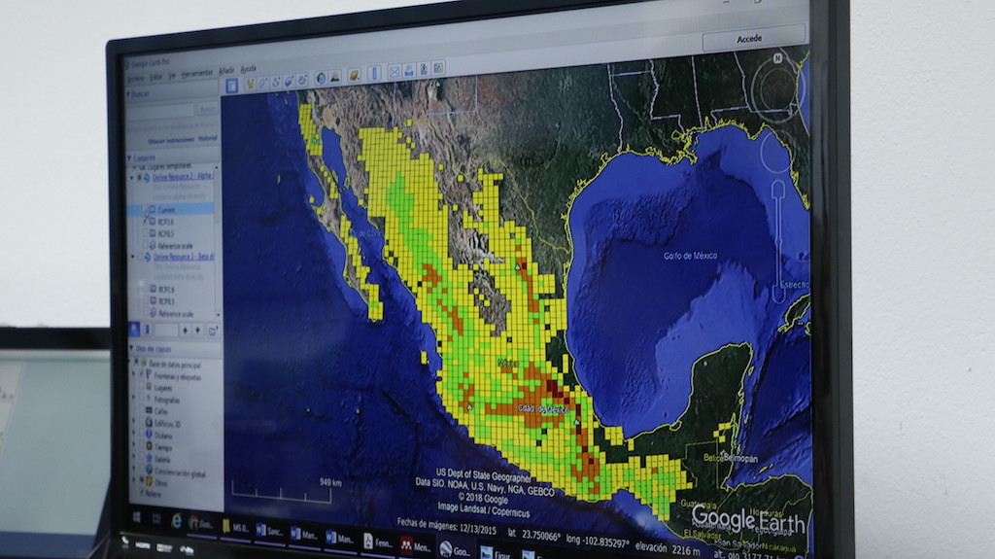
Task: Open the Online Resource 2 - Alpha link
Action: 183,177
